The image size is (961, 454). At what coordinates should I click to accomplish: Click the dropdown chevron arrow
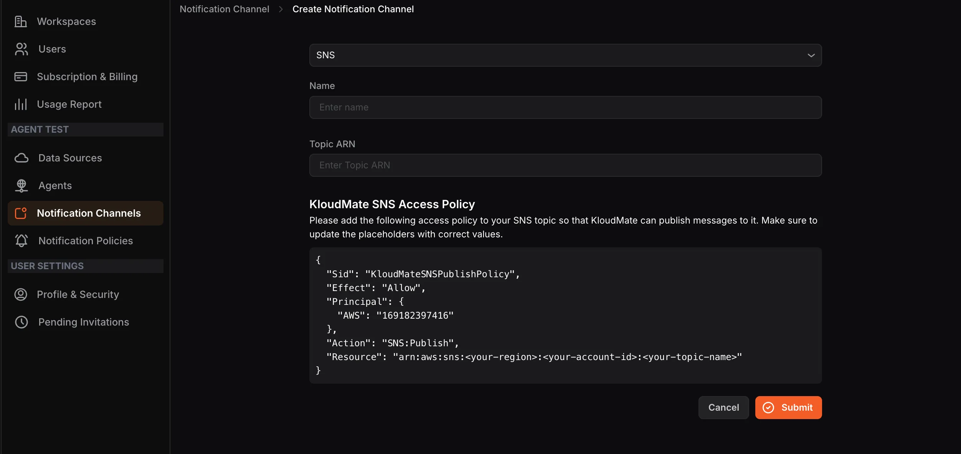811,55
